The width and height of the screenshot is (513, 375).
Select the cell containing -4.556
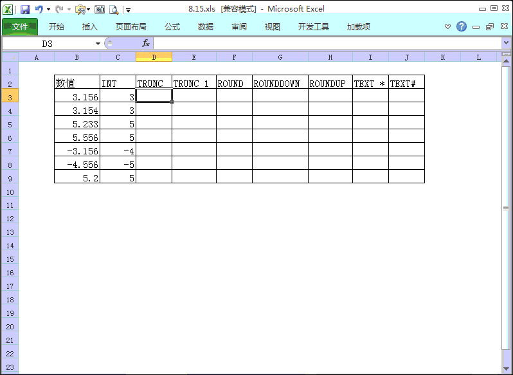[77, 163]
